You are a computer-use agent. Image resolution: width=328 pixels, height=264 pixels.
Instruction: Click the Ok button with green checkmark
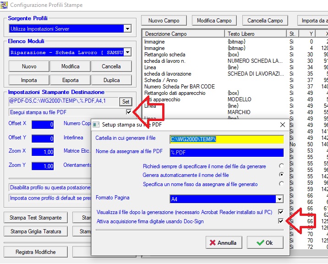pyautogui.click(x=265, y=242)
